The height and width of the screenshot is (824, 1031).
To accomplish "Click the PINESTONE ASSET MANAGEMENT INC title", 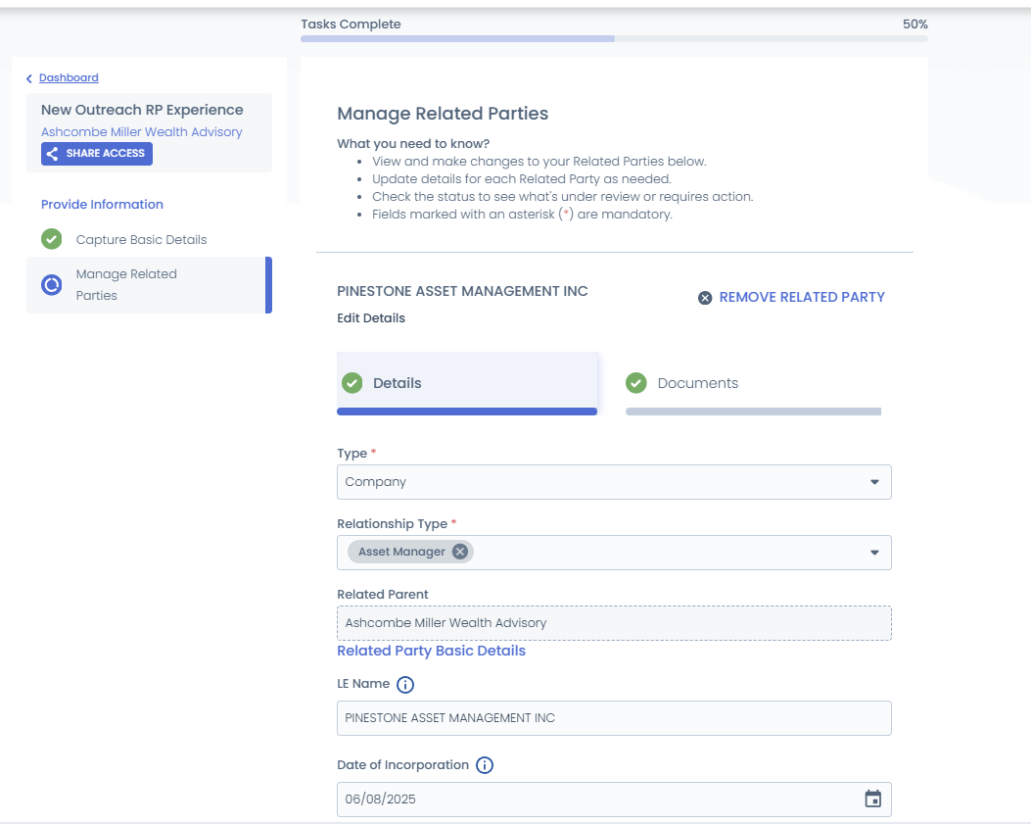I will point(462,291).
